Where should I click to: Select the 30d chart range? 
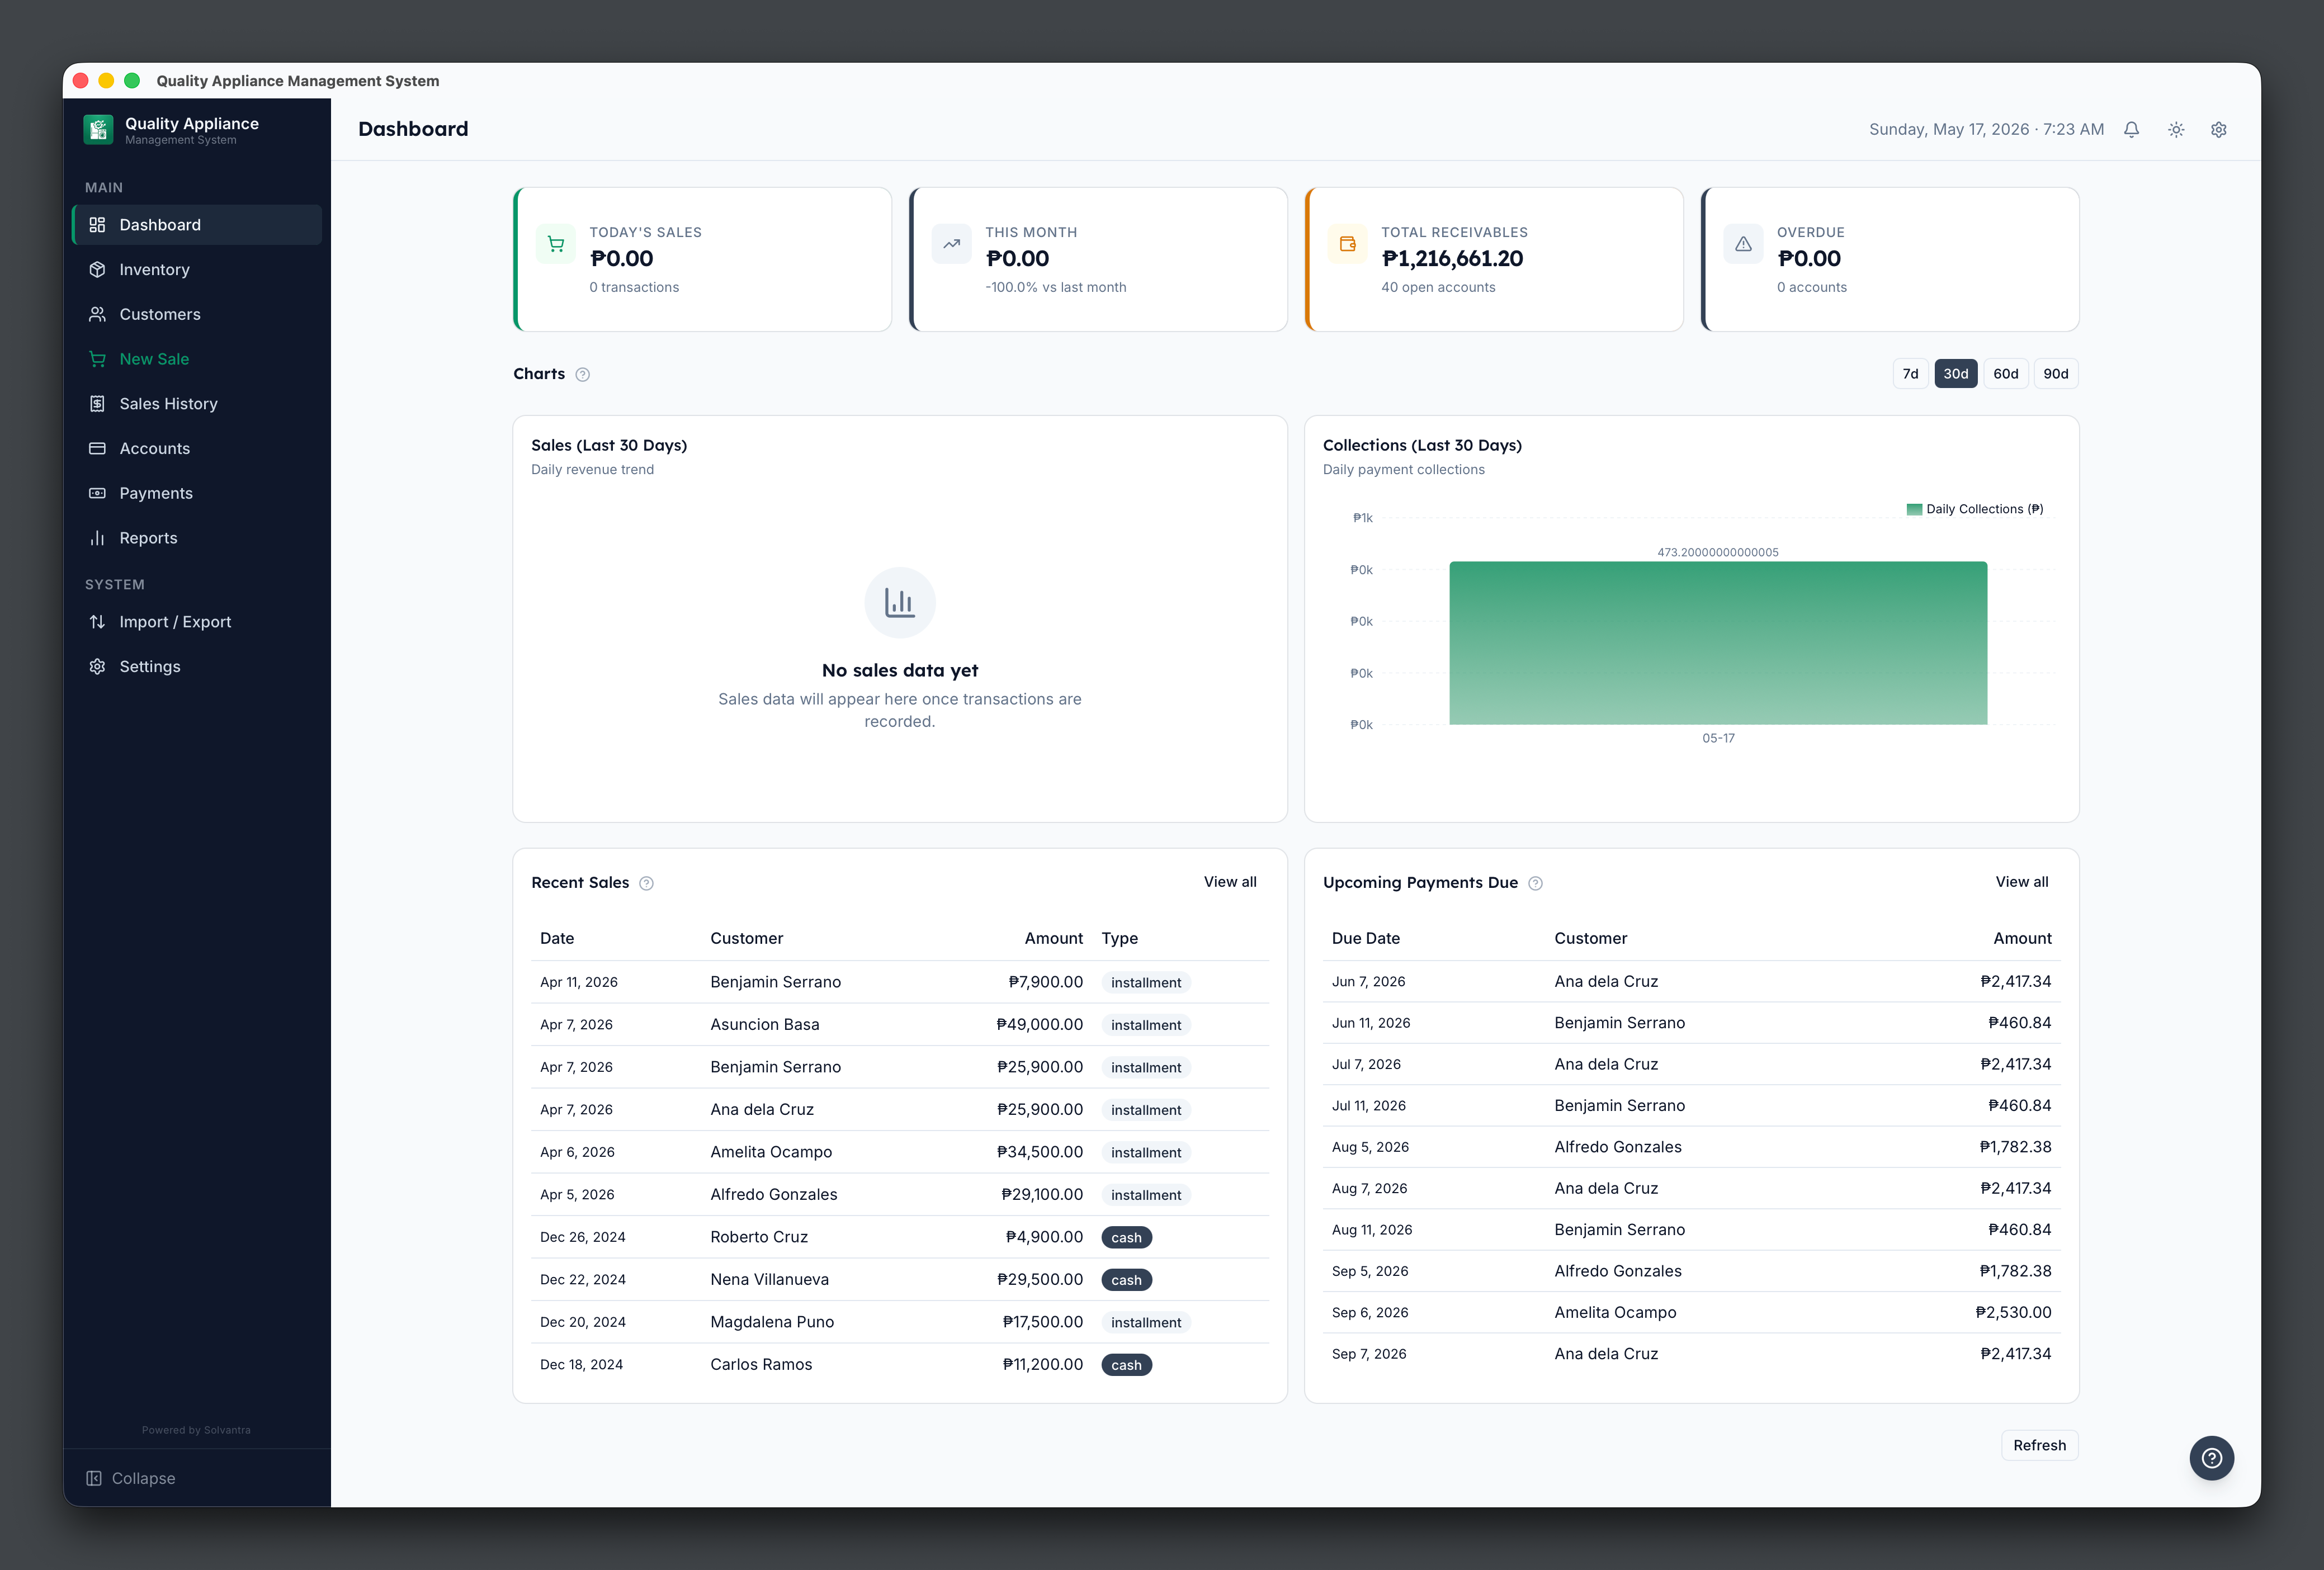1956,374
